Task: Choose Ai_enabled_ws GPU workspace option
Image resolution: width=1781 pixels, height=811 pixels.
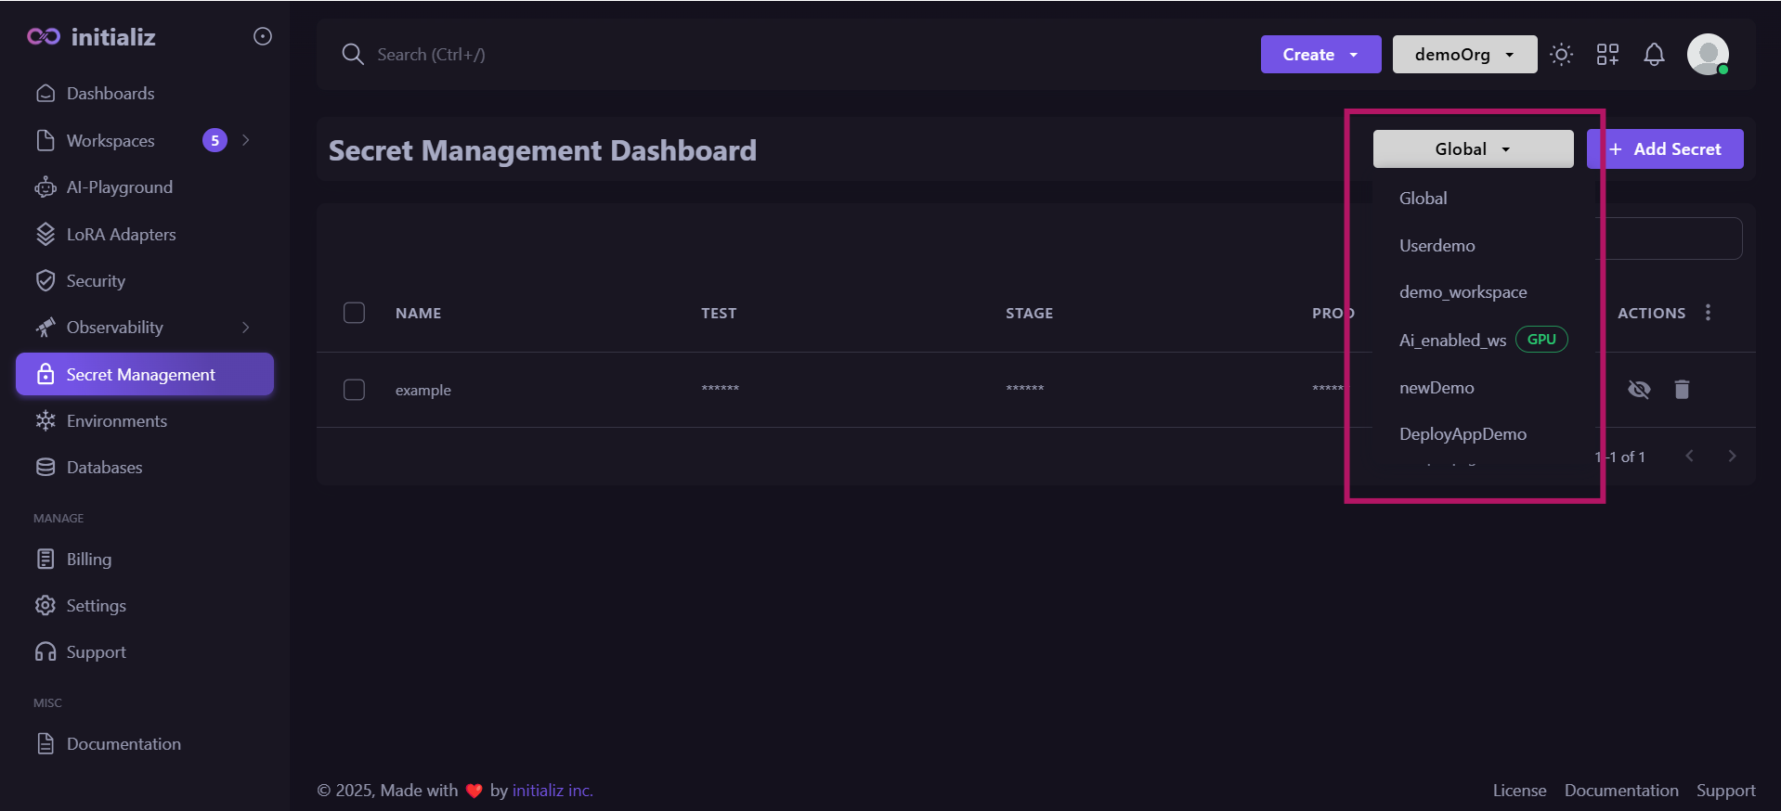Action: (1482, 340)
